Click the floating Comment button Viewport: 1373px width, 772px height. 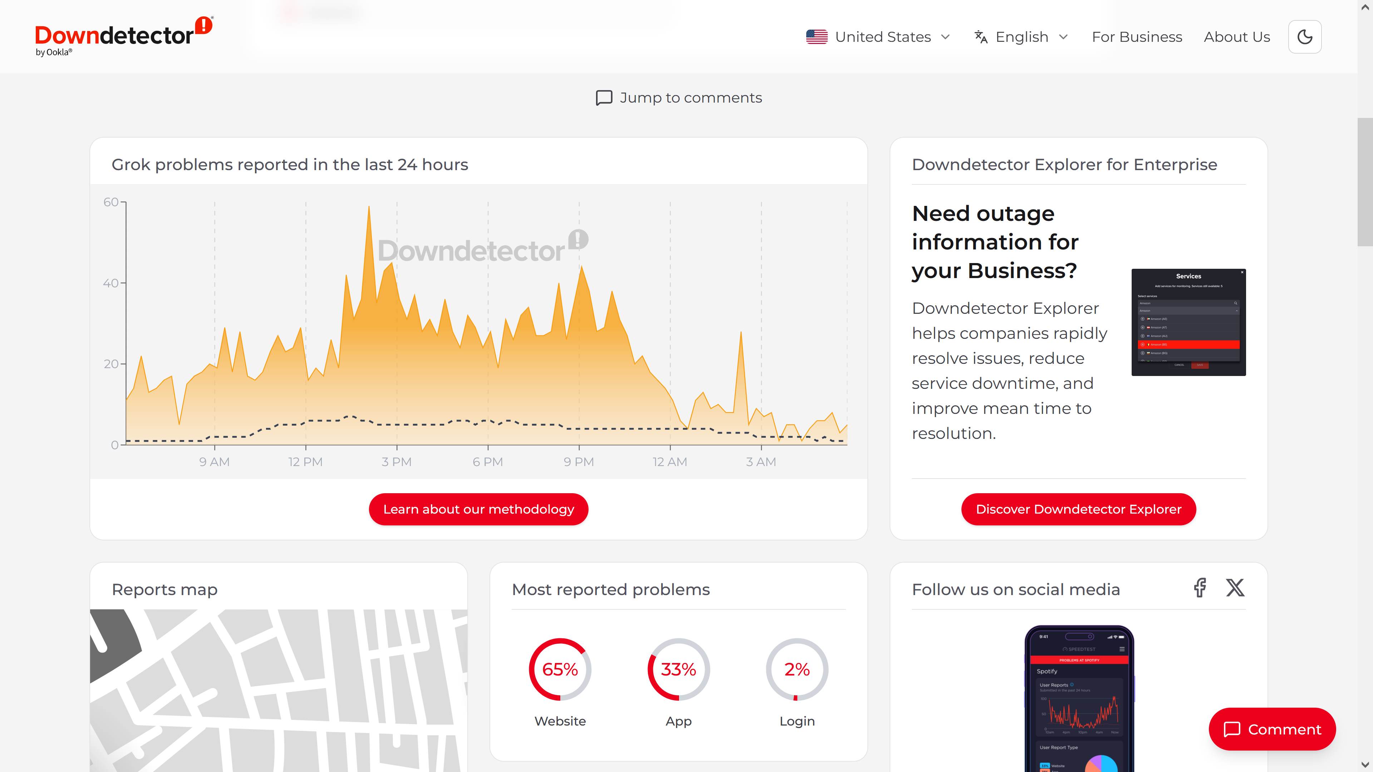click(x=1272, y=729)
